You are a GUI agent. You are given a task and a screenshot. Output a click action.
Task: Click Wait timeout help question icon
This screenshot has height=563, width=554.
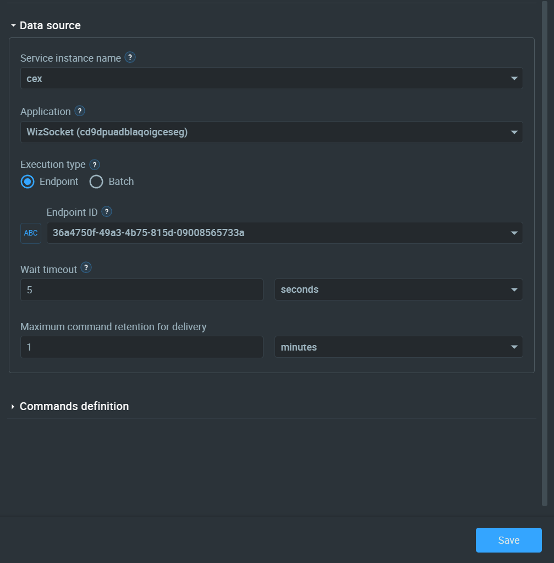click(x=86, y=267)
